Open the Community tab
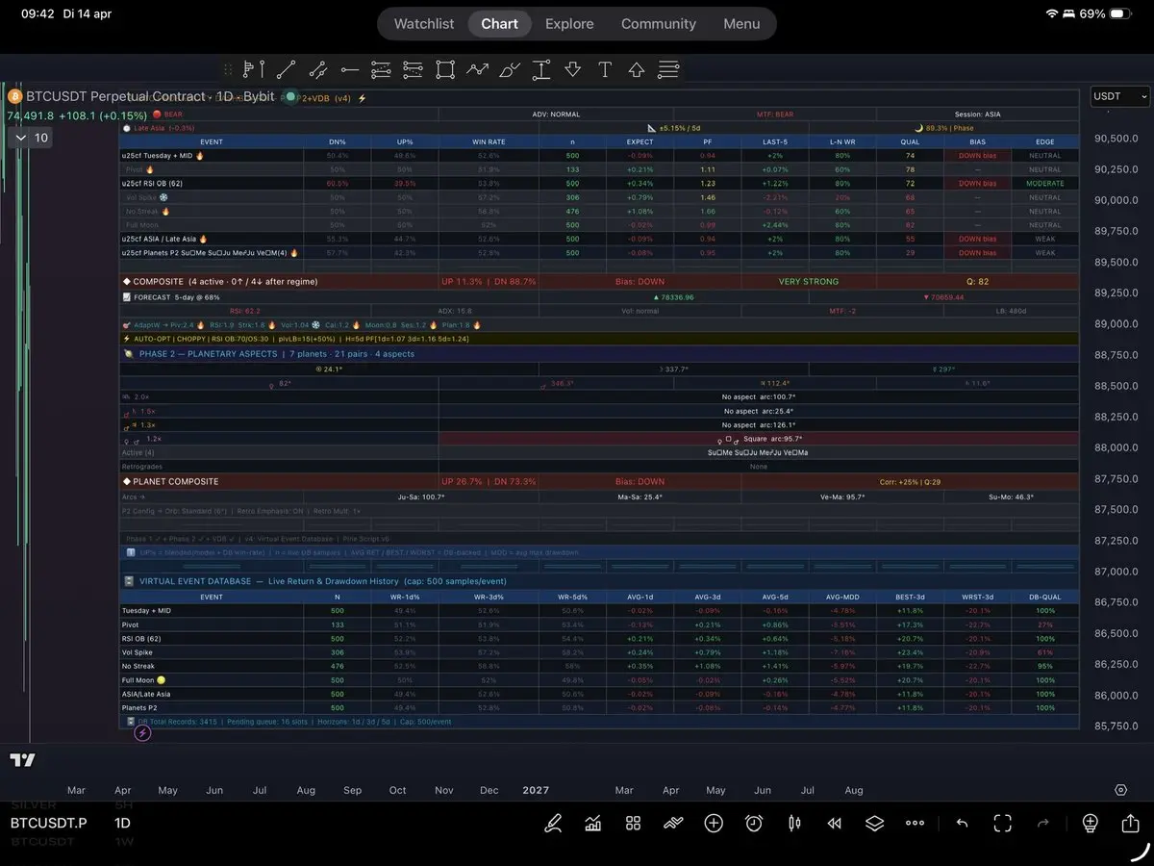This screenshot has width=1154, height=866. pyautogui.click(x=658, y=24)
